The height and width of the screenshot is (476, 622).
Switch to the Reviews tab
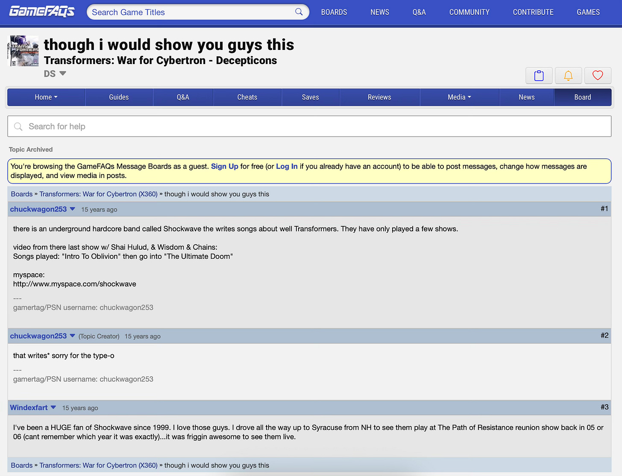(379, 97)
